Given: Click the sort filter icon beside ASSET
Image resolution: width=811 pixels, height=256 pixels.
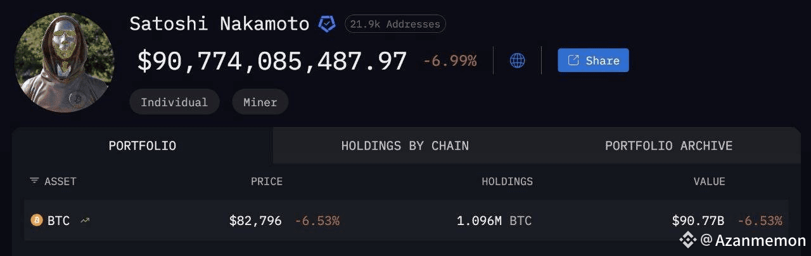Looking at the screenshot, I should tap(34, 181).
